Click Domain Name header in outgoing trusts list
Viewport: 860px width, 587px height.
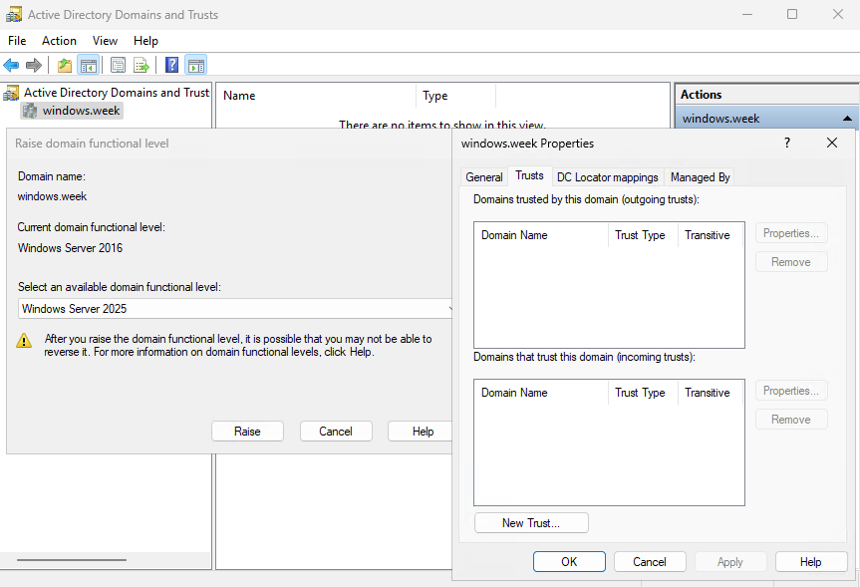click(541, 235)
